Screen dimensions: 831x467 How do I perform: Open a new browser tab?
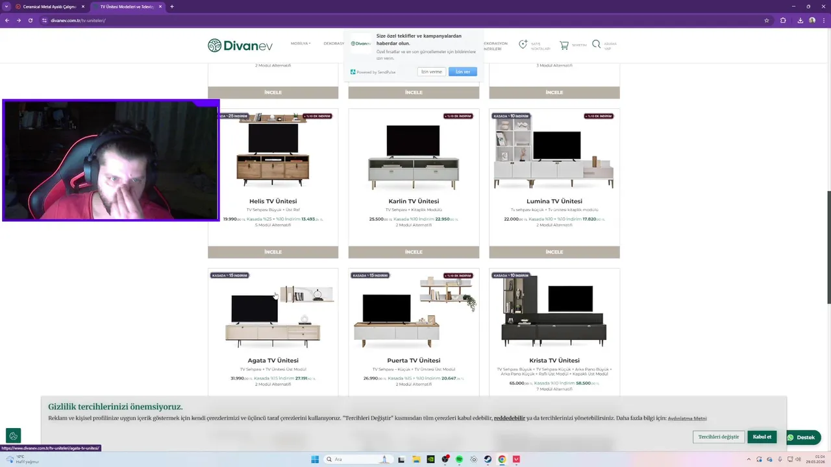point(172,6)
